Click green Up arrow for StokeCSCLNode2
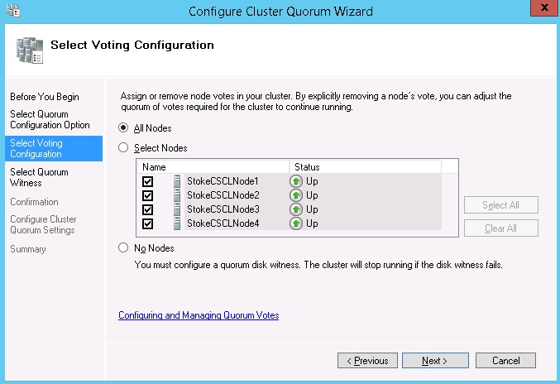Viewport: 560px width, 384px height. tap(296, 195)
